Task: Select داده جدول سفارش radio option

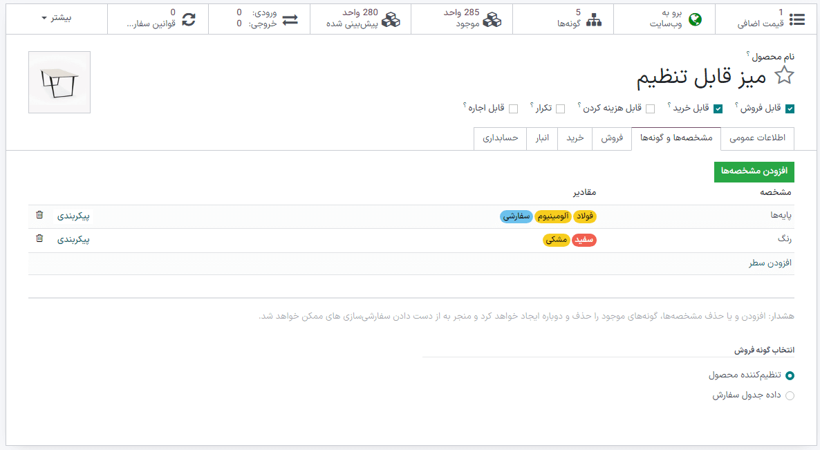Action: click(790, 396)
